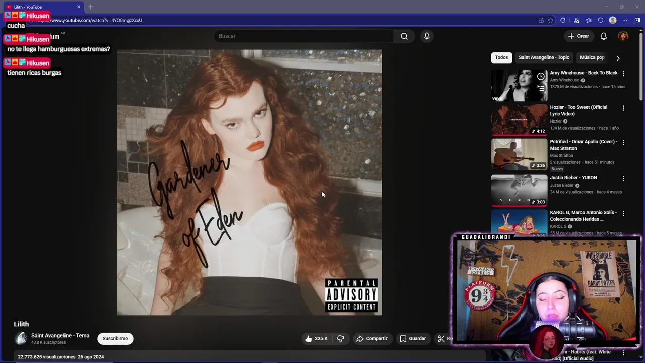Select the Música pop chip
The width and height of the screenshot is (645, 363).
pyautogui.click(x=592, y=57)
